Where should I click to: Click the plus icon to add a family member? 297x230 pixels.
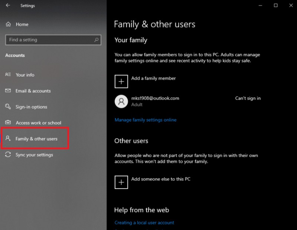point(121,81)
